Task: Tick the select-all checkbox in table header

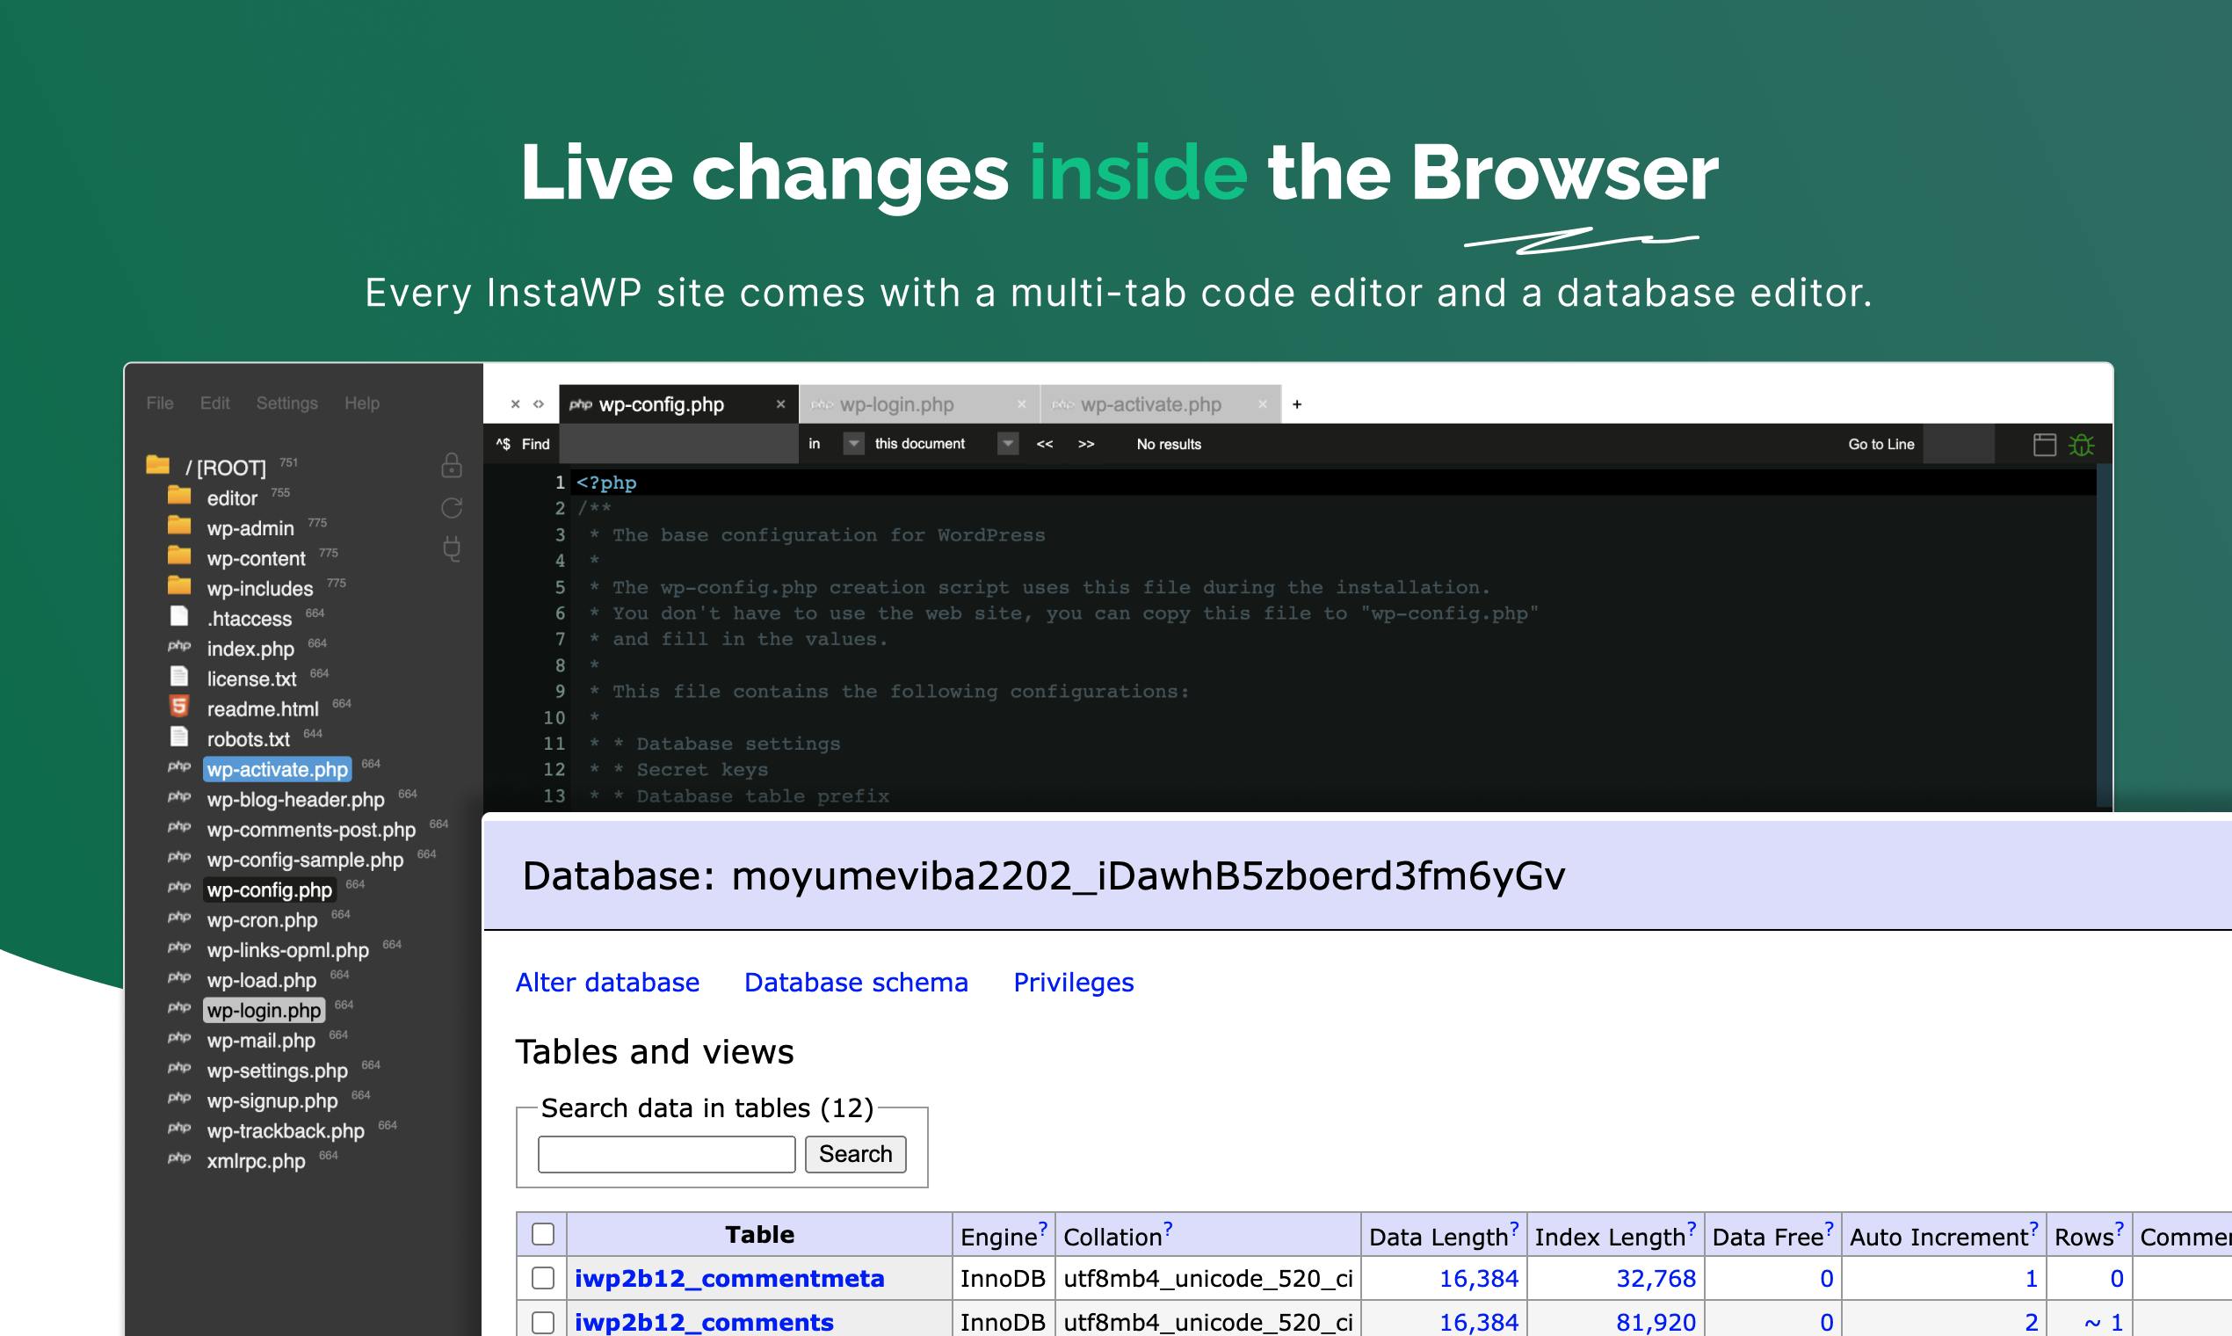Action: point(543,1234)
